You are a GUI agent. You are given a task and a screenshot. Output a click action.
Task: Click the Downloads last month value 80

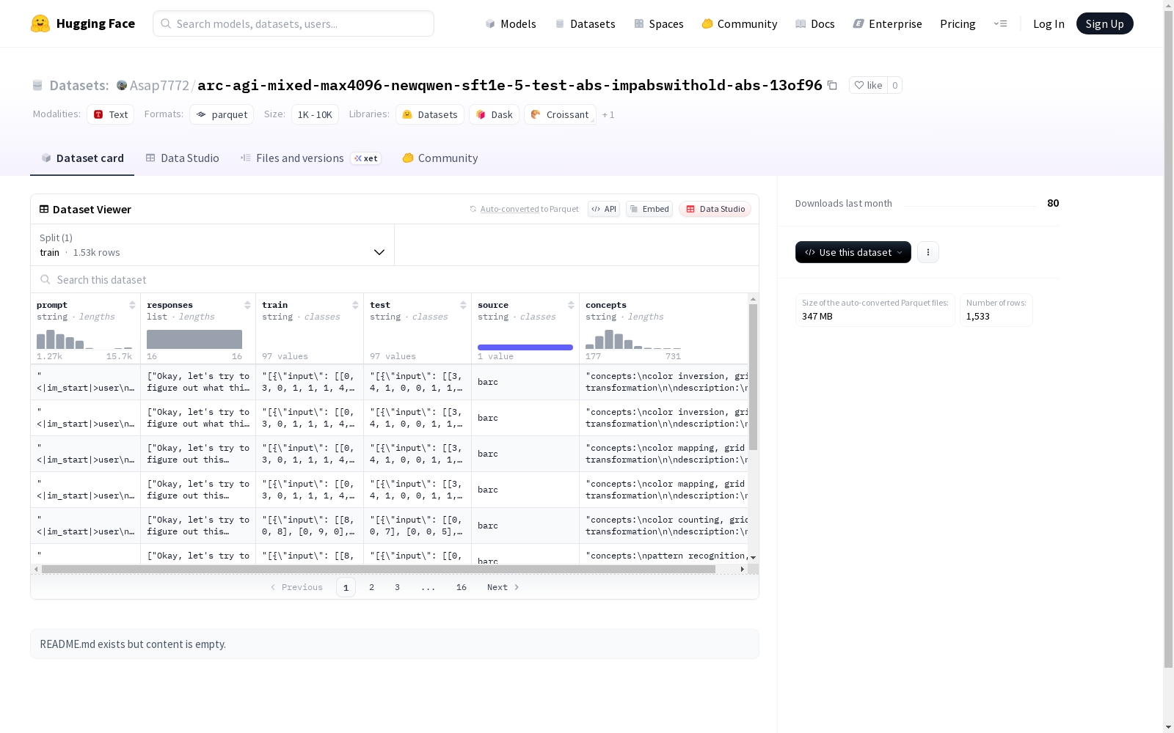[1053, 203]
